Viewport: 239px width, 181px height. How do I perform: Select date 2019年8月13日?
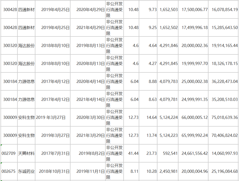tap(88, 45)
